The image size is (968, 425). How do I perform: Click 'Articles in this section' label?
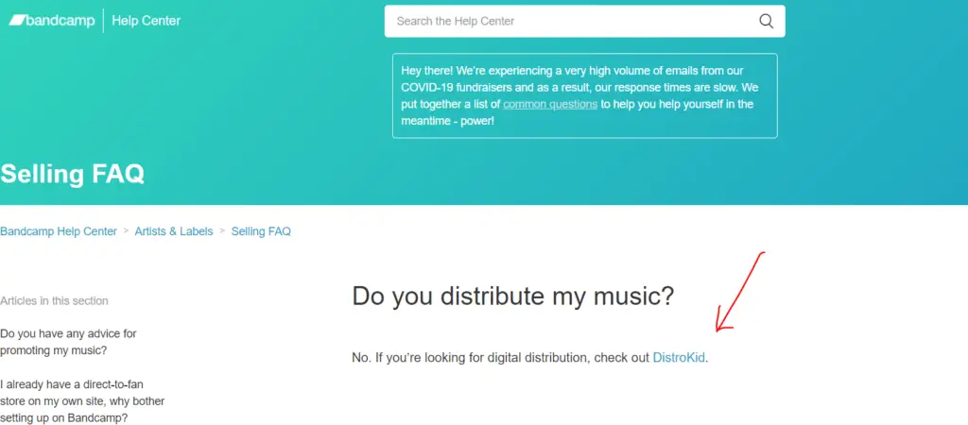click(54, 301)
